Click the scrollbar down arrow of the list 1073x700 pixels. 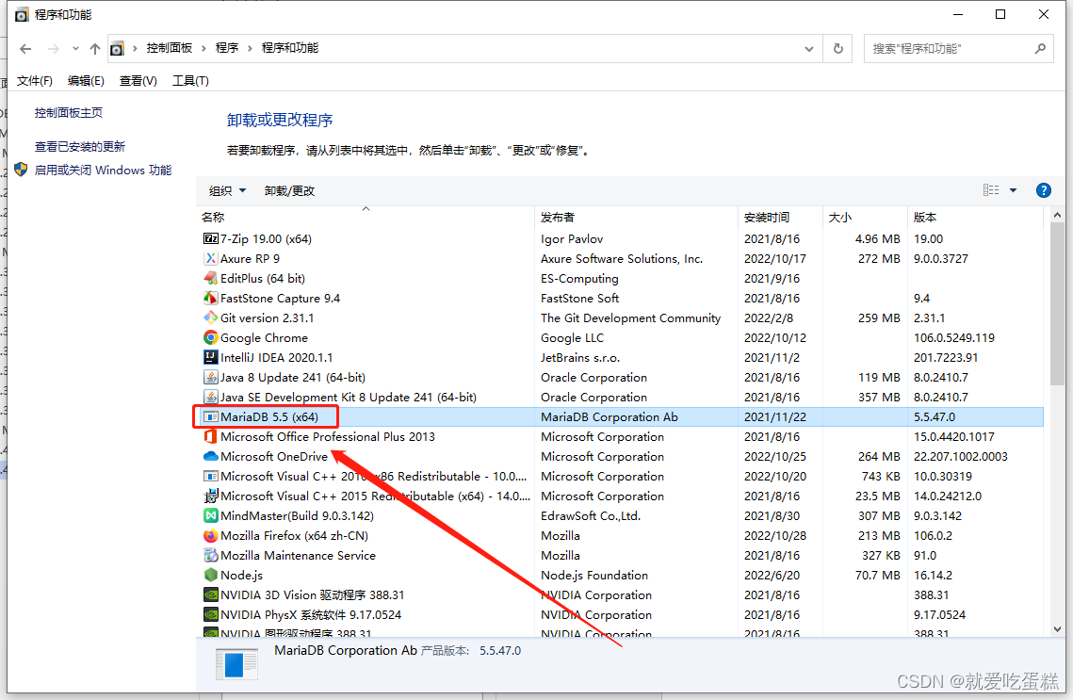click(x=1057, y=629)
